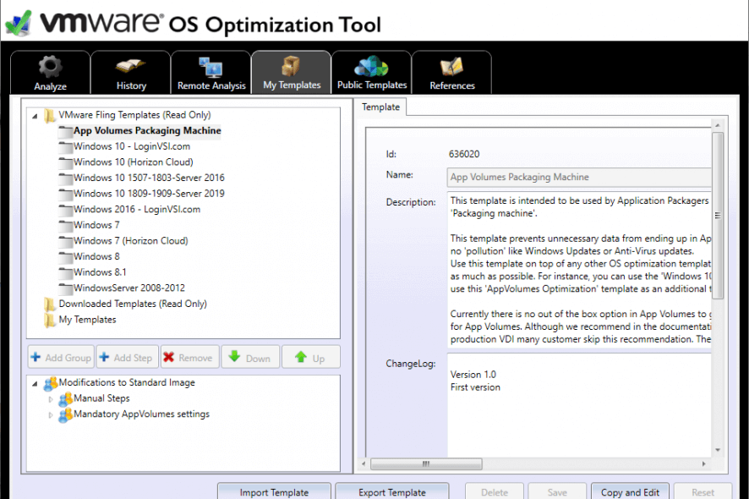This screenshot has height=499, width=749.
Task: Click the Add Step button
Action: (128, 357)
